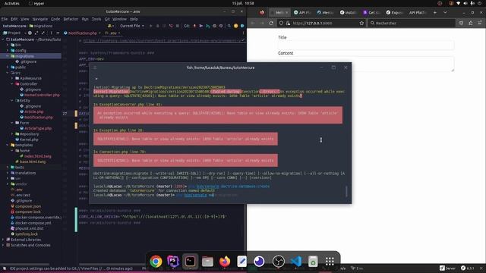Expand External Libraries node
486x273 pixels.
(3, 240)
